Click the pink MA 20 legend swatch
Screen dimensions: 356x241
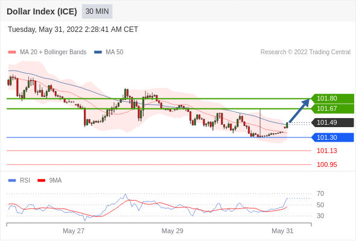pos(12,52)
